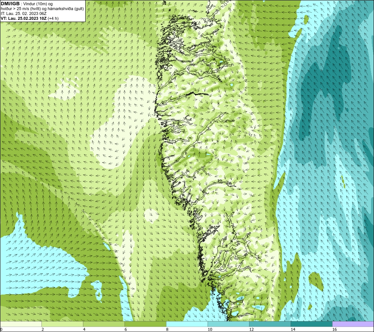The image size is (374, 332).
Task: Click the 'VT: Lau. 25.02.2023 10Z (+4 h)' line
Action: [30, 18]
